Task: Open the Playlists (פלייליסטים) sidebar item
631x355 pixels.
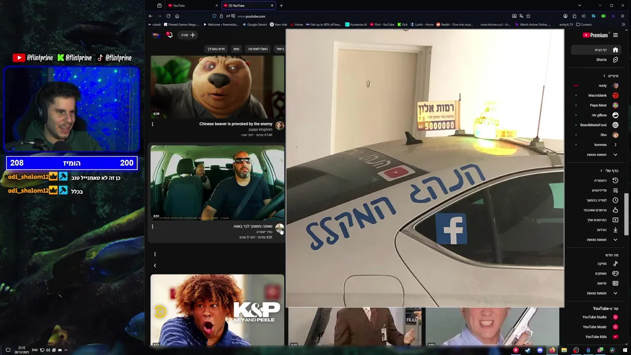Action: [x=596, y=190]
